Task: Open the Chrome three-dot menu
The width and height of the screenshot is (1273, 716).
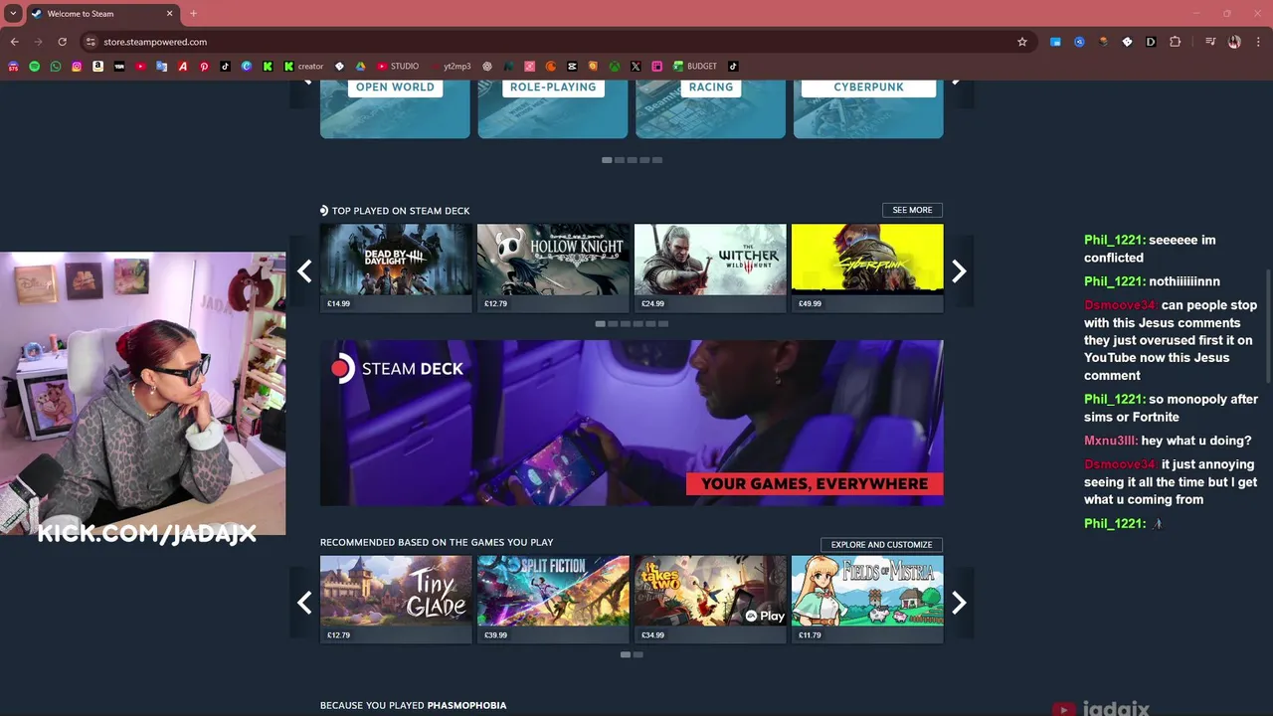Action: tap(1258, 42)
